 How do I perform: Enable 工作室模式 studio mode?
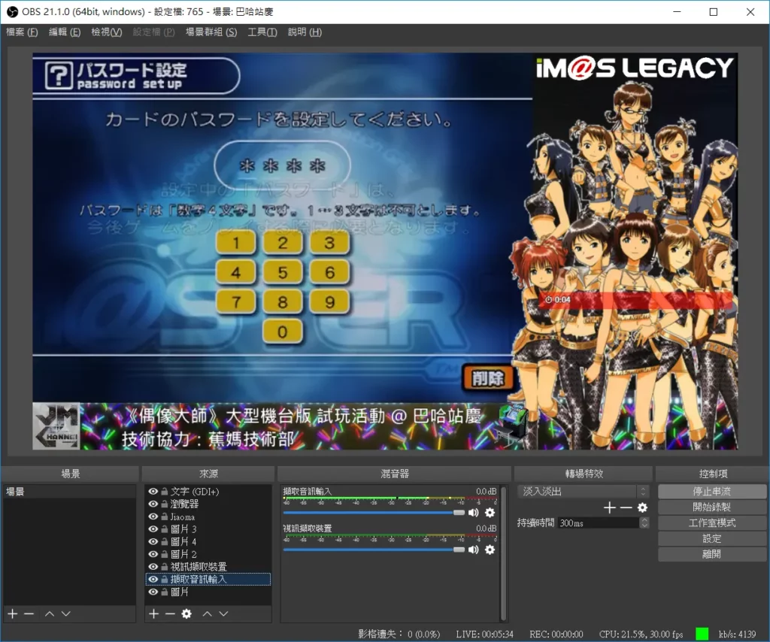[x=711, y=522]
